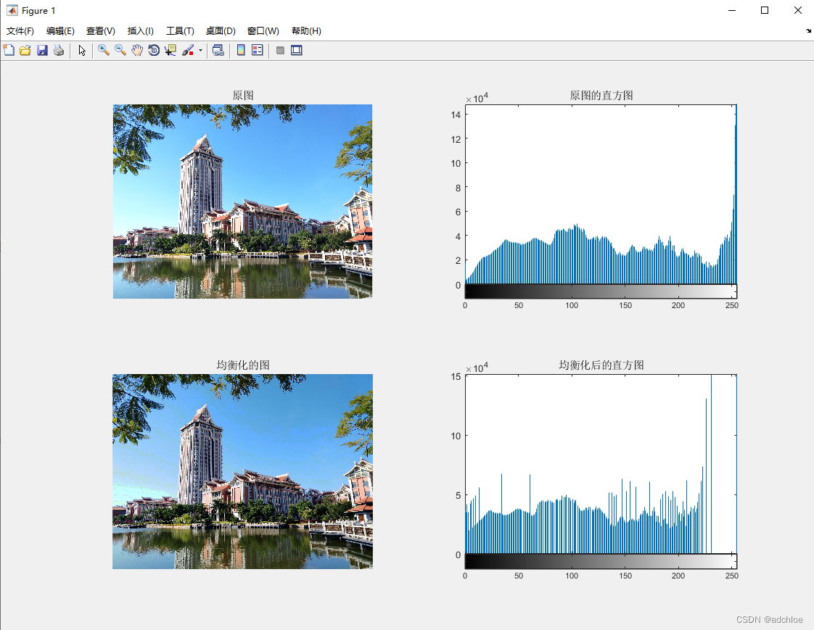Viewport: 814px width, 630px height.
Task: Select the Data Cursor tool
Action: click(170, 50)
